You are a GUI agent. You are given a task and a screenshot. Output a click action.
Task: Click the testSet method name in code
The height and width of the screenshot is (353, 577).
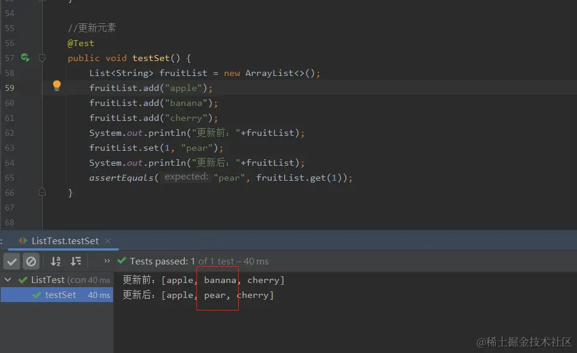pos(151,58)
